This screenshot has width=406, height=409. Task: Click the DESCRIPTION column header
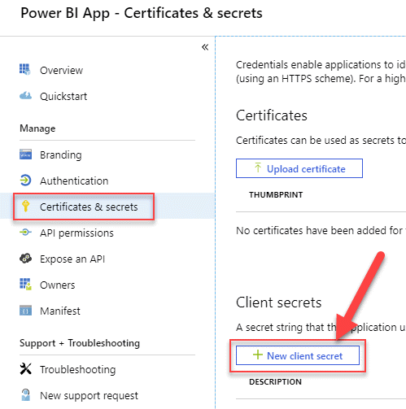coord(275,381)
